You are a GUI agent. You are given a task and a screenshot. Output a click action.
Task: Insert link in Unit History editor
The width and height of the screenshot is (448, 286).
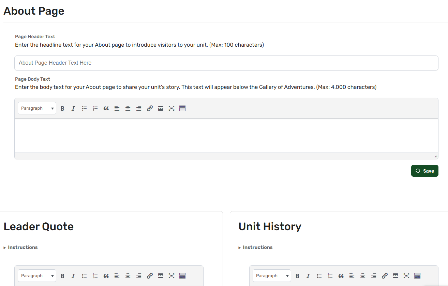pyautogui.click(x=385, y=276)
